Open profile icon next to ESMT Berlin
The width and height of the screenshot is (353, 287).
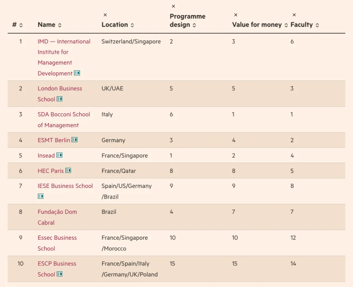75,140
